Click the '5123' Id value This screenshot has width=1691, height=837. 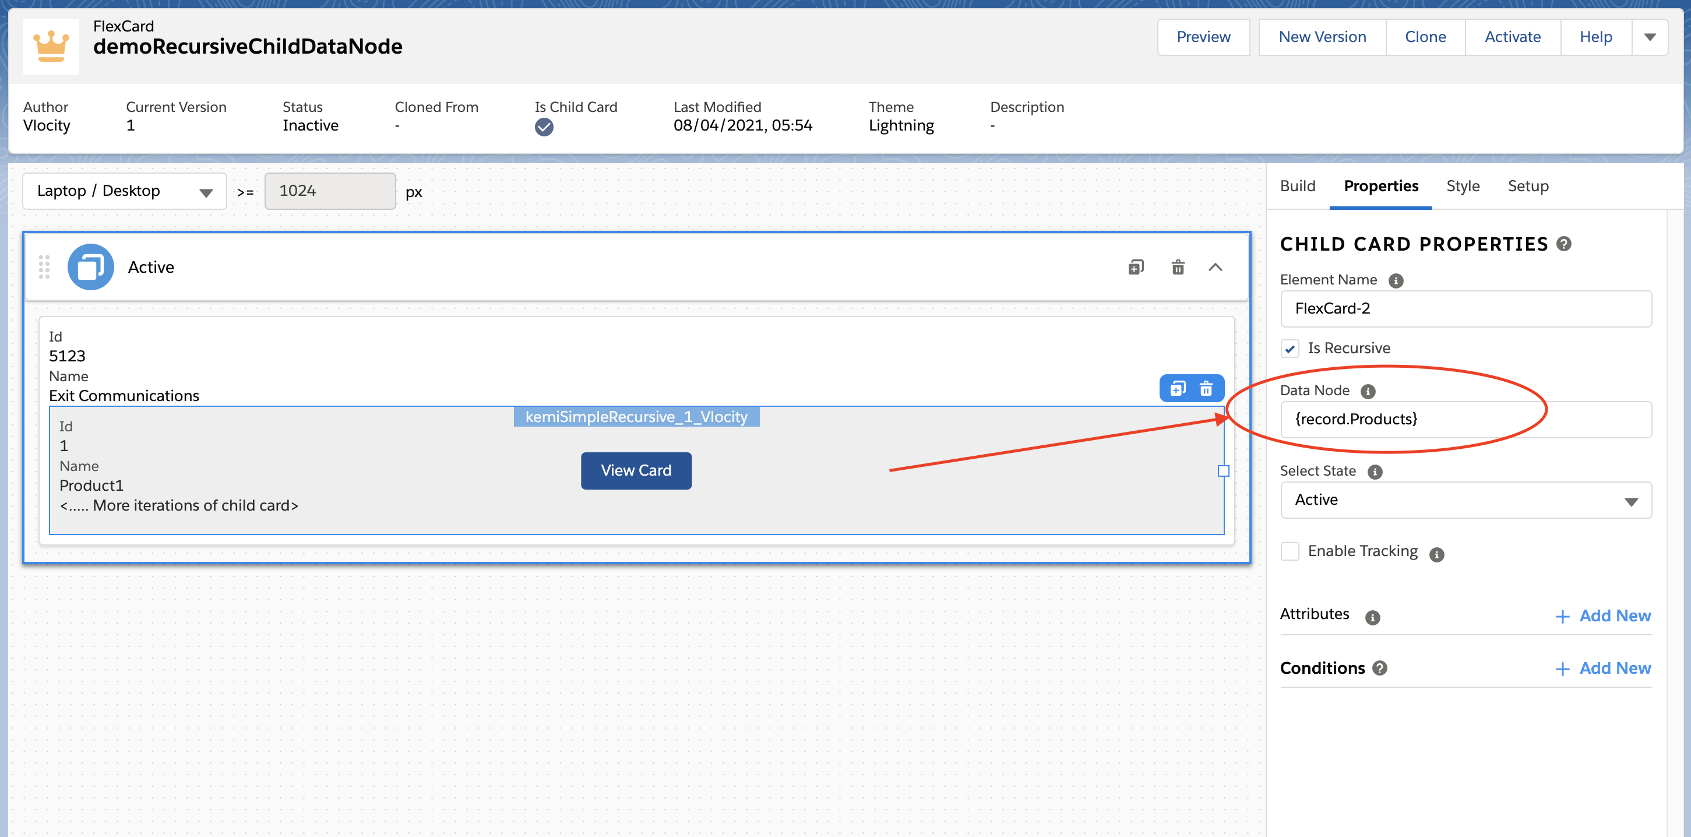[67, 357]
